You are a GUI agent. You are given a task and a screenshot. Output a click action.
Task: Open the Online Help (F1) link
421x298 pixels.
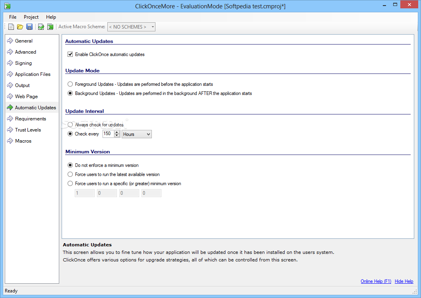pos(376,281)
